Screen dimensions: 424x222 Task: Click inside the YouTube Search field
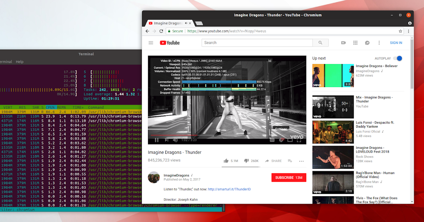point(257,43)
